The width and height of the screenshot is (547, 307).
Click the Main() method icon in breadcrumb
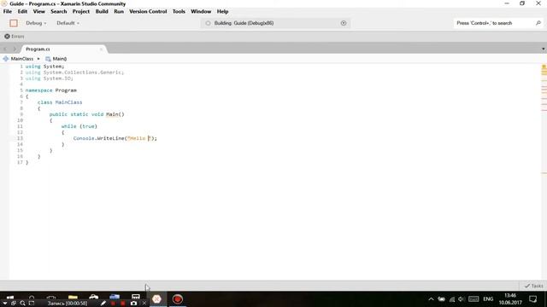coord(48,59)
